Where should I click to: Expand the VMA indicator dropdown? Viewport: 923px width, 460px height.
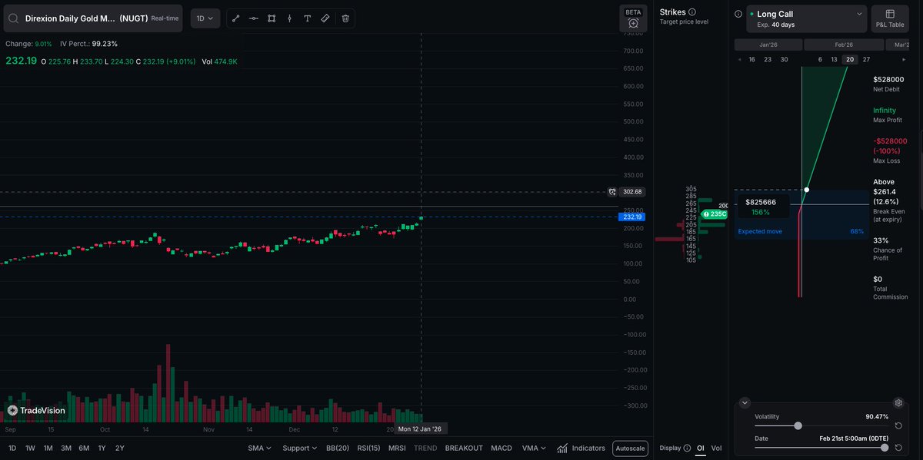pos(534,448)
